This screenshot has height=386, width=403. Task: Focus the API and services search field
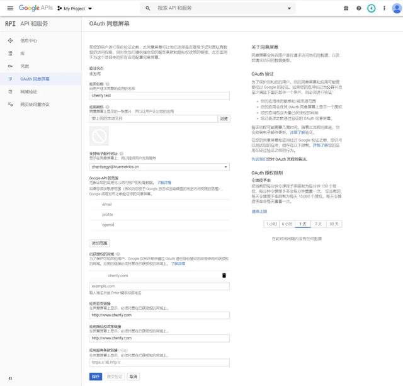[x=219, y=8]
